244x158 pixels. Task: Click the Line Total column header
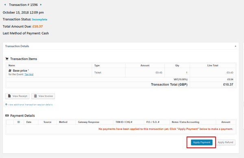(x=213, y=66)
